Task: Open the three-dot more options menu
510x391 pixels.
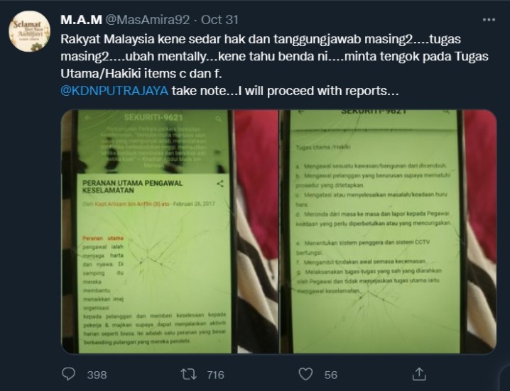Action: tap(489, 20)
